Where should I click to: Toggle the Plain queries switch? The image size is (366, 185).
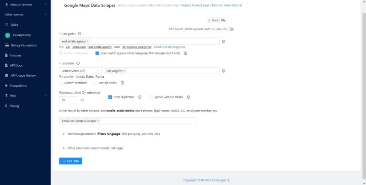231,29
